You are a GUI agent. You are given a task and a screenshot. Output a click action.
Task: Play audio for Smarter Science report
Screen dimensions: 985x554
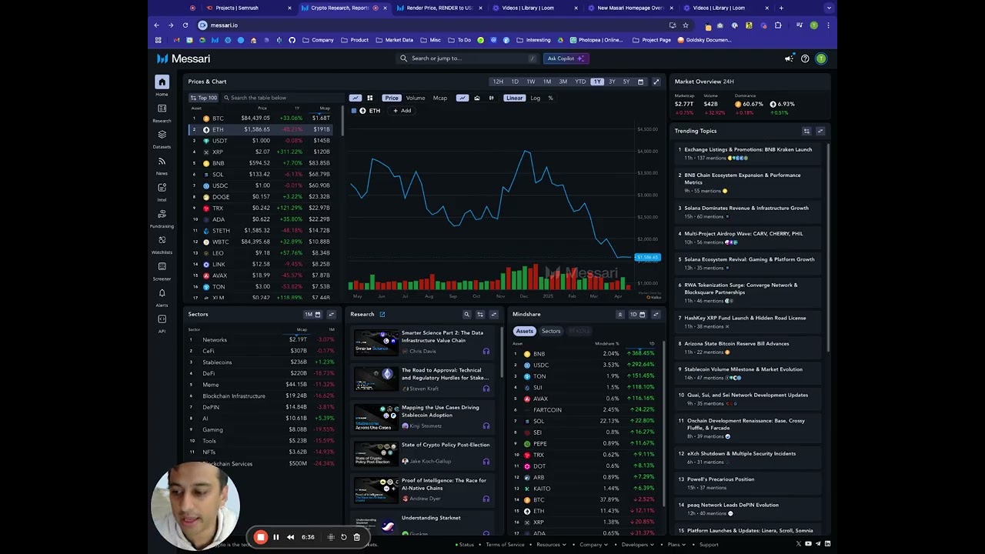pos(486,352)
